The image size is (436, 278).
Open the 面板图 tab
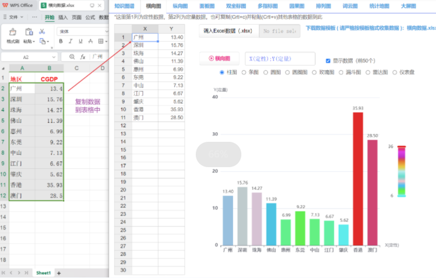pos(207,6)
